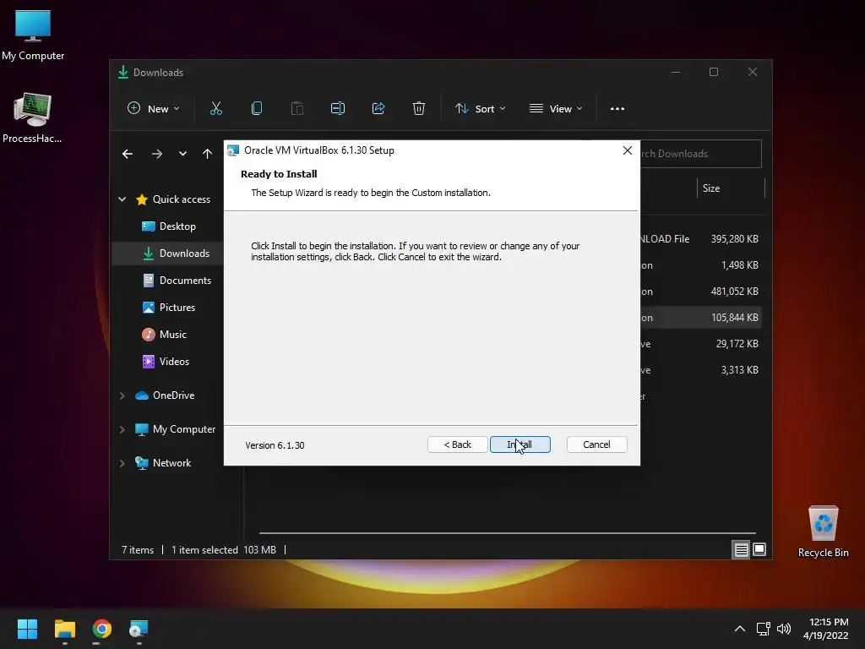Show hidden system tray icons
This screenshot has width=865, height=649.
(x=740, y=629)
